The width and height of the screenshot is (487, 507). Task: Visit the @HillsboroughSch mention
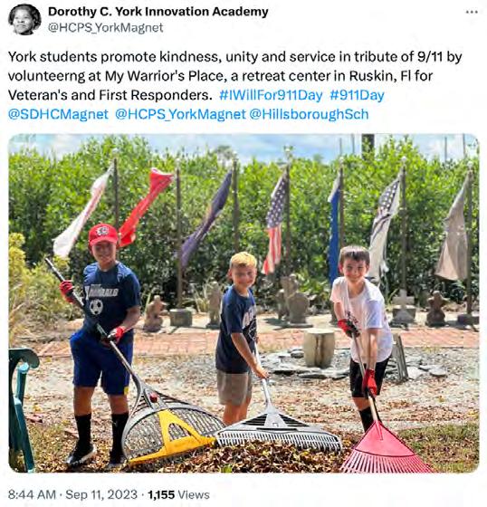pyautogui.click(x=309, y=114)
